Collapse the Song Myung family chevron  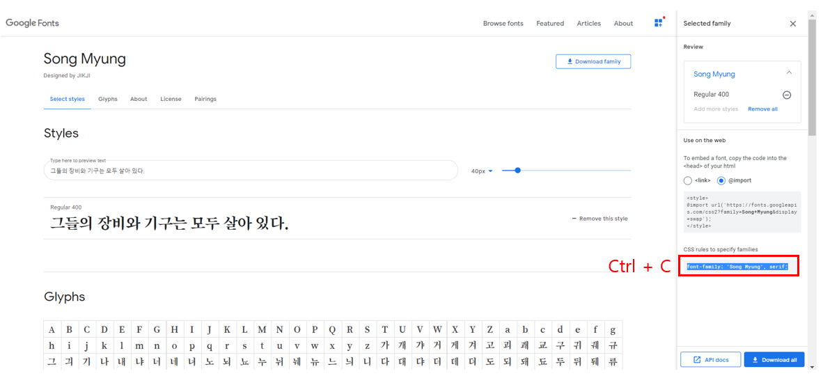tap(789, 73)
